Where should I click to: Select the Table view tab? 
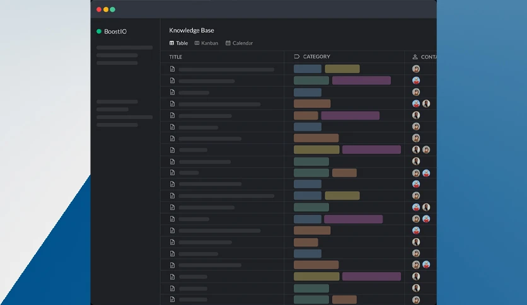point(178,43)
